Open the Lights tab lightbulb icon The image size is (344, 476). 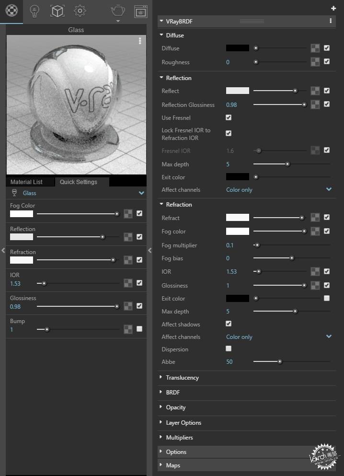coord(34,11)
